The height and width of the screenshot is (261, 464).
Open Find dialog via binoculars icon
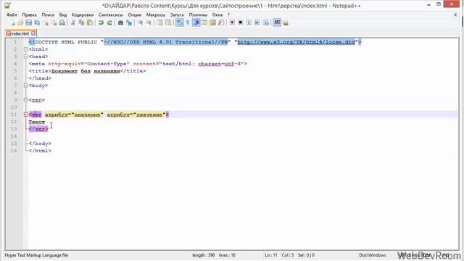[120, 22]
